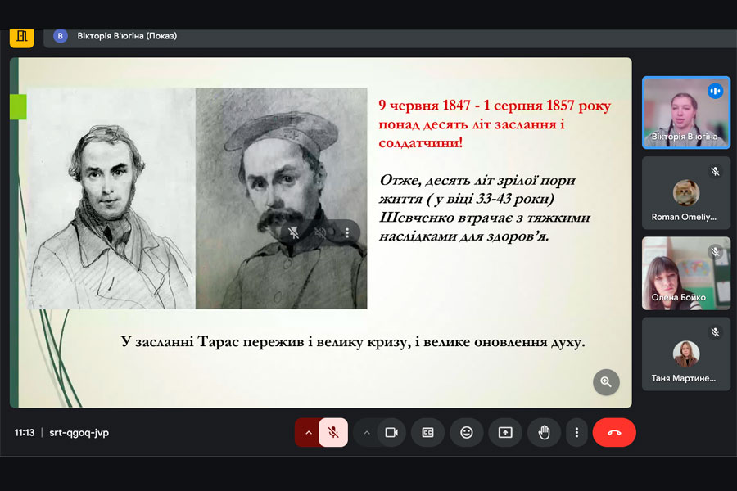Click the meeting time 11:13
Screen dimensions: 737x491
click(x=25, y=432)
